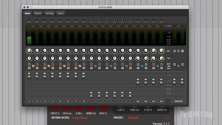
Task: Link channels 5 and 6
Action: [x=64, y=66]
